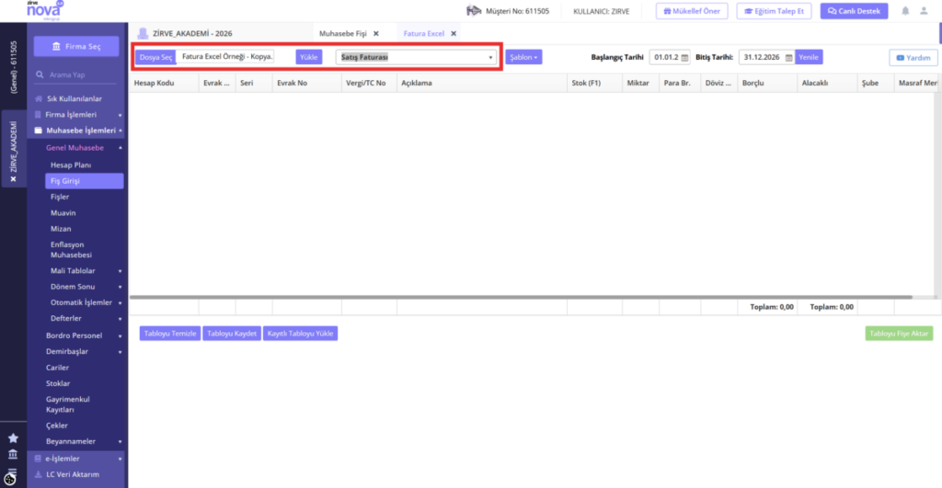Viewport: 942px width, 488px height.
Task: Close the Muhasebe Fişi tab
Action: pyautogui.click(x=376, y=34)
